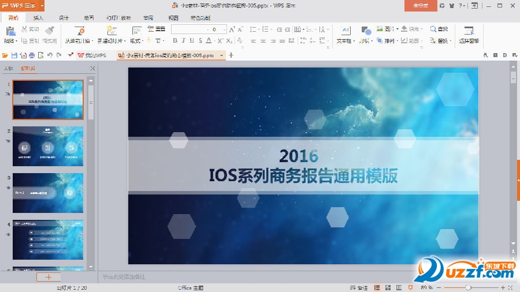Click the Find magnifier icon
520x292 pixels.
(x=433, y=29)
